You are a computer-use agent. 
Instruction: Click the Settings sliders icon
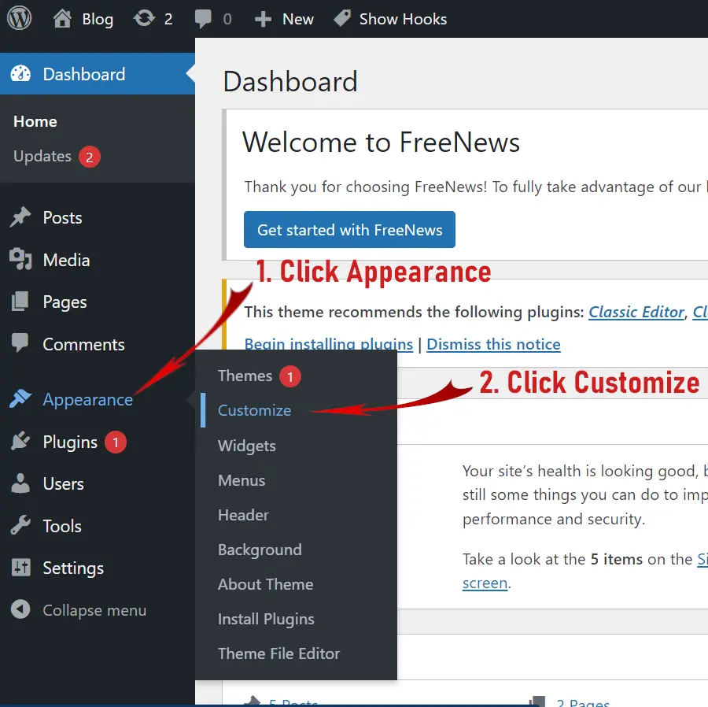pos(20,568)
